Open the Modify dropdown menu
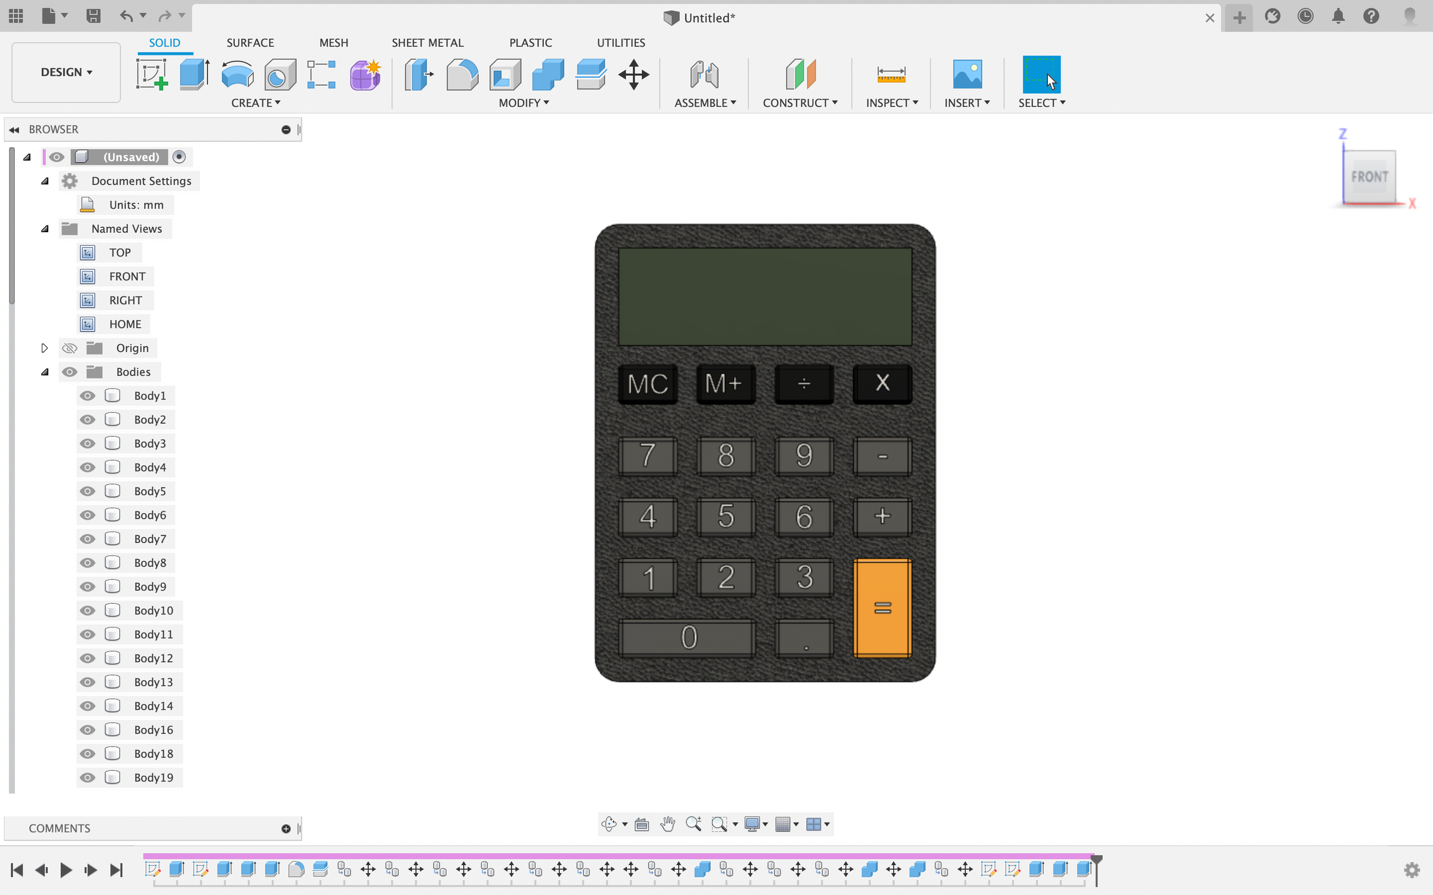The width and height of the screenshot is (1433, 895). pos(524,103)
